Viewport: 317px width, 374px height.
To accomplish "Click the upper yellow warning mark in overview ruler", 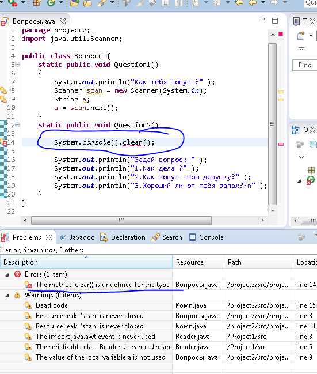I will (x=281, y=92).
